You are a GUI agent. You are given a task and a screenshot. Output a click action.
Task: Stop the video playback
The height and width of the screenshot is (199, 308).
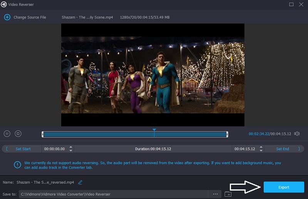[18, 134]
